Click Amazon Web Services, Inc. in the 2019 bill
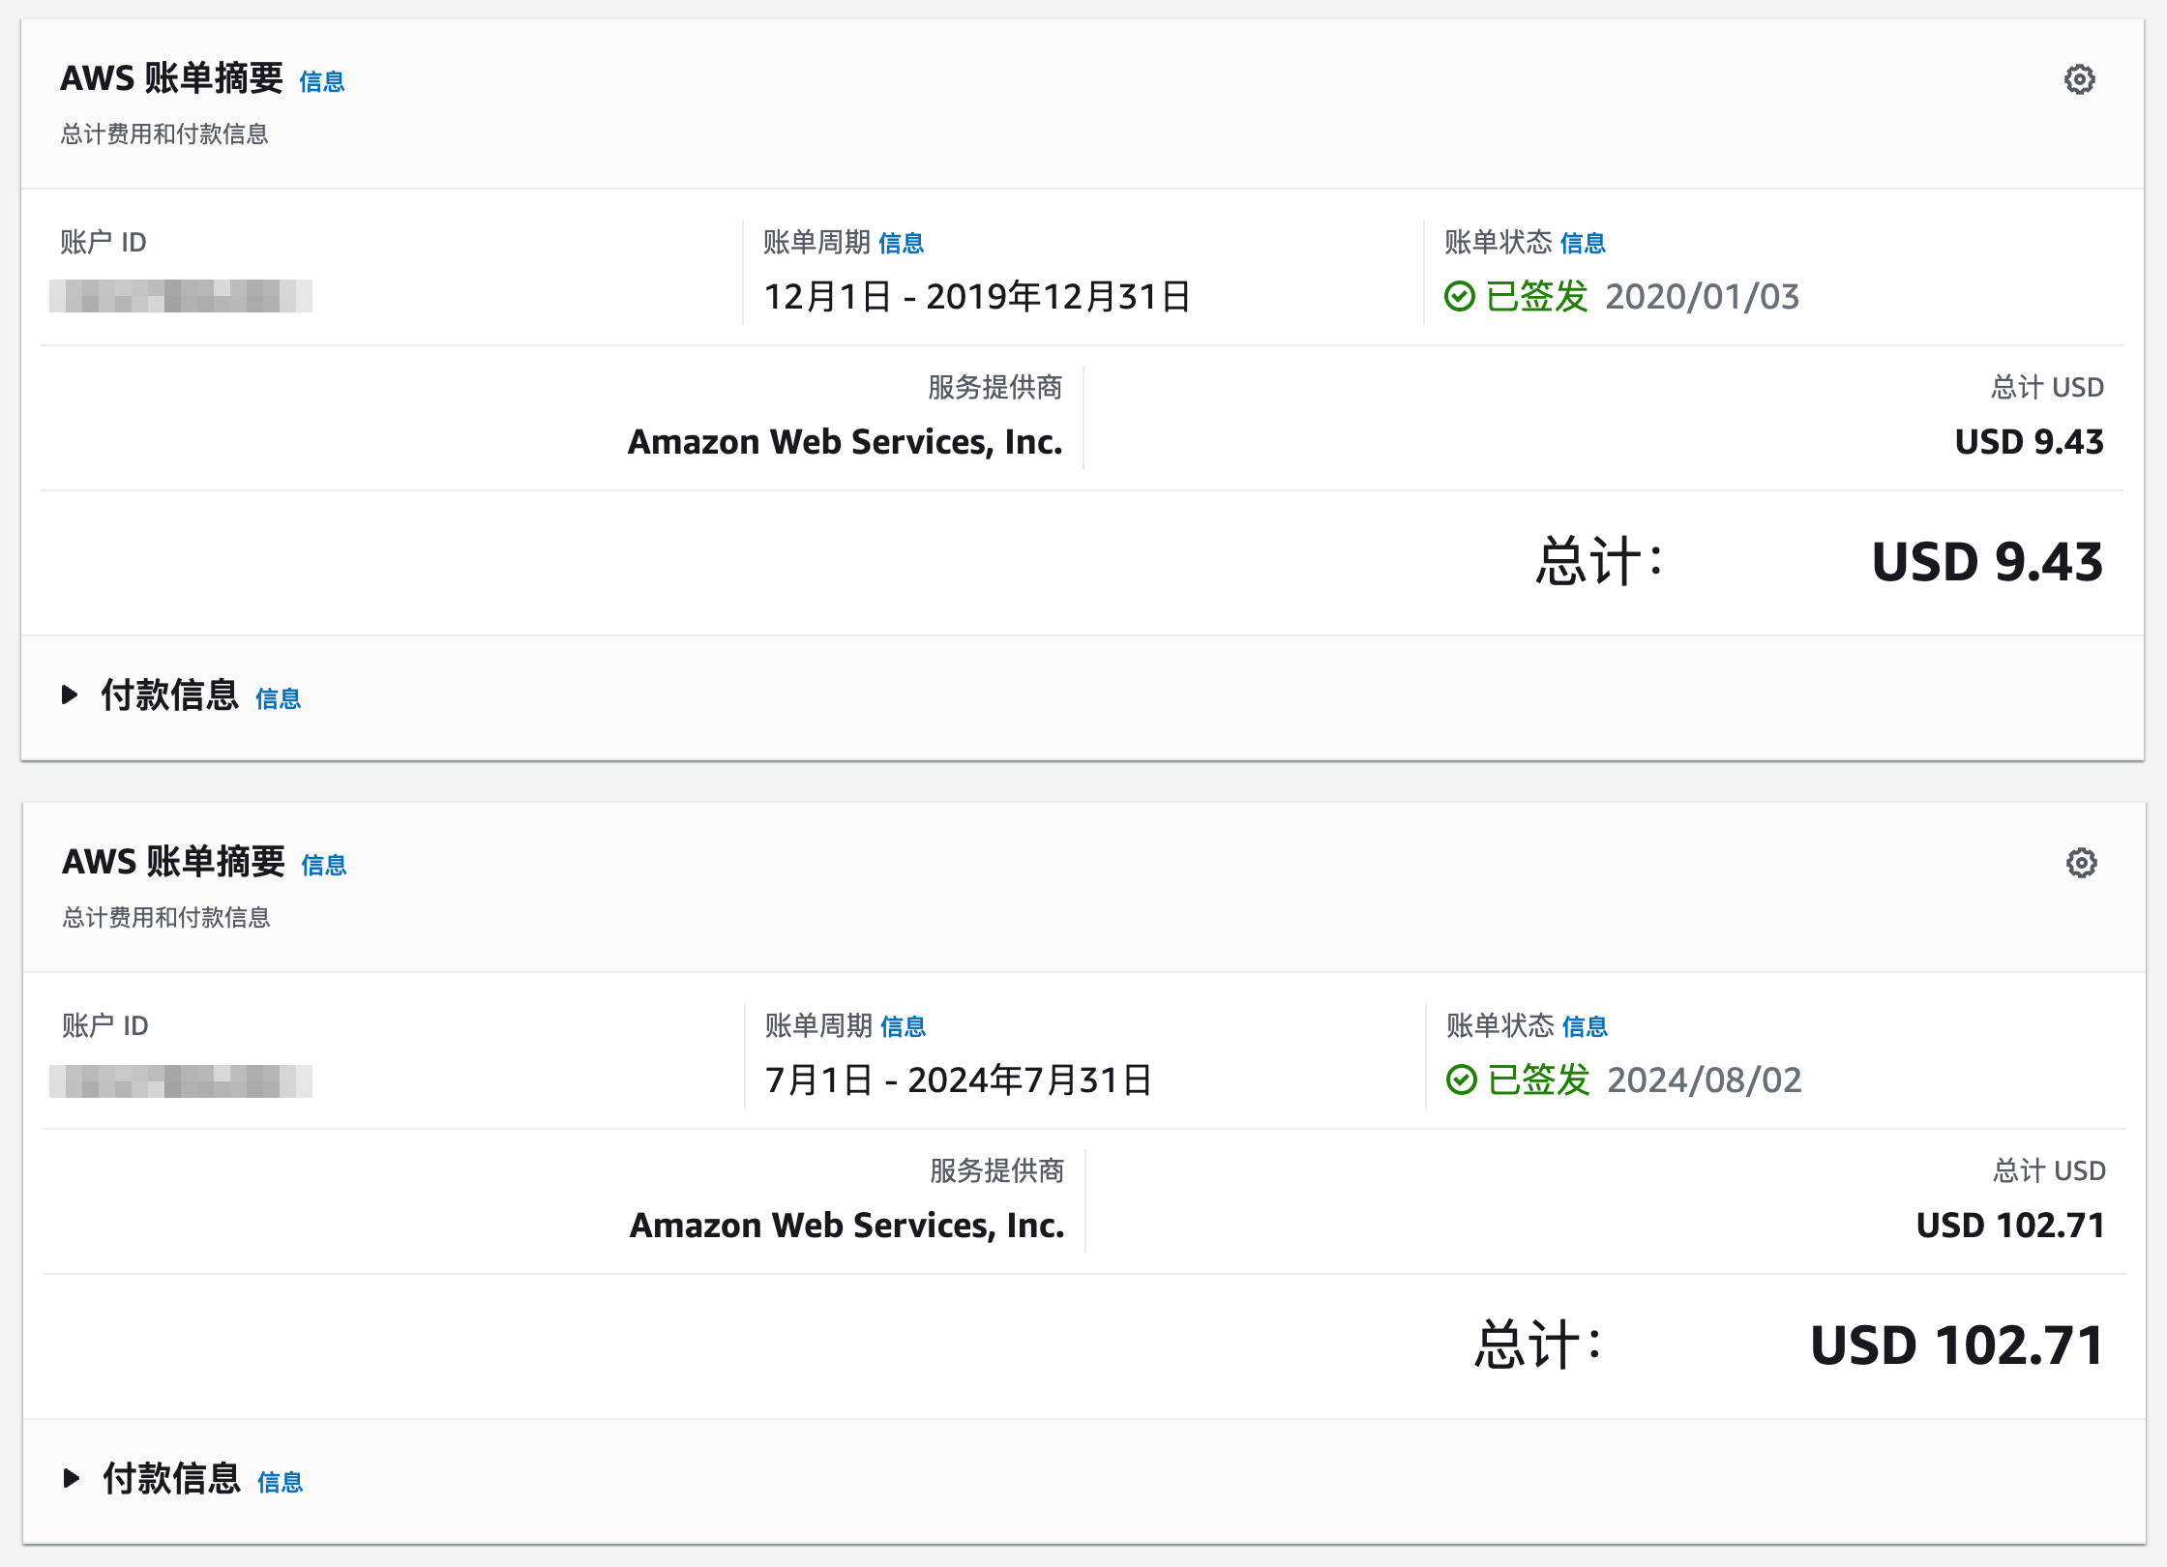This screenshot has height=1567, width=2167. [846, 441]
